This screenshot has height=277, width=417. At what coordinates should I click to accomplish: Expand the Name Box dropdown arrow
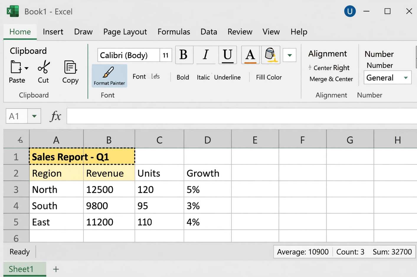coord(34,116)
